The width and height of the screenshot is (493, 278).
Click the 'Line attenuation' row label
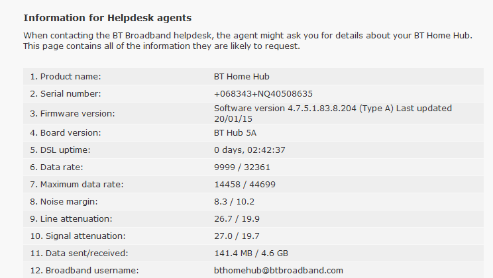coord(71,219)
